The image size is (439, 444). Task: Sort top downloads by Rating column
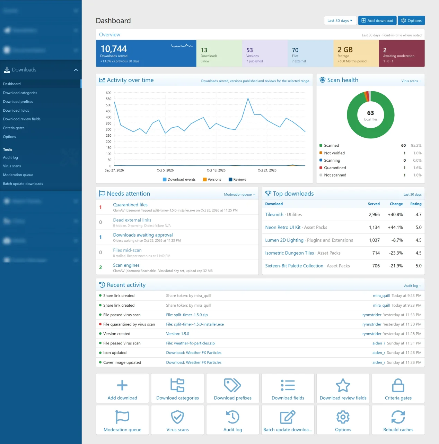tap(416, 204)
